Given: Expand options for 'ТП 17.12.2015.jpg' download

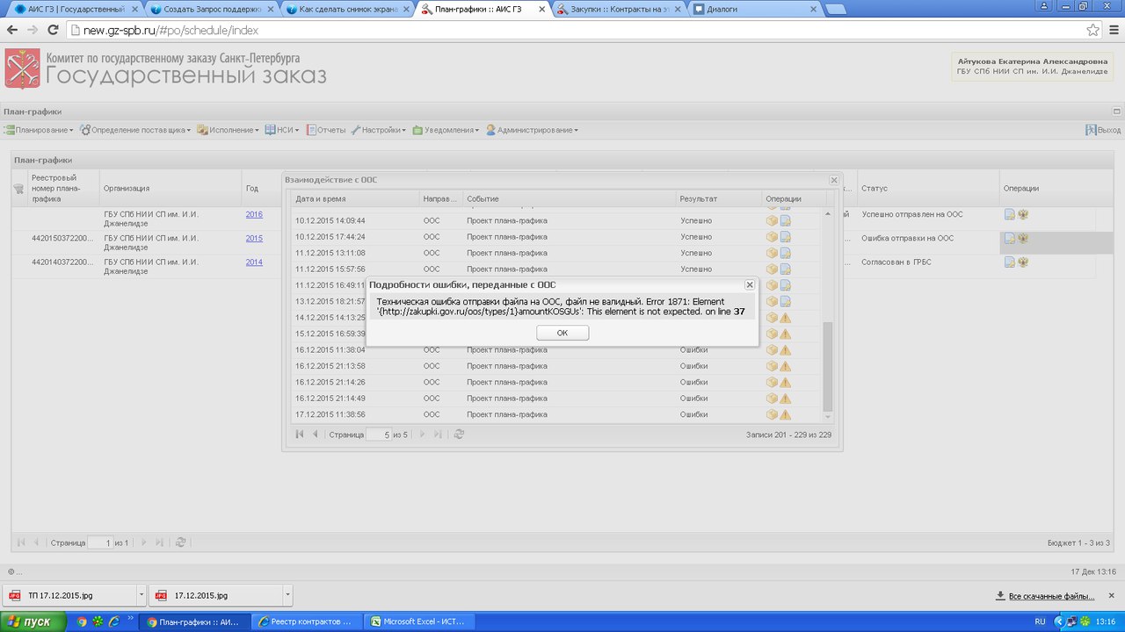Looking at the screenshot, I should 142,595.
